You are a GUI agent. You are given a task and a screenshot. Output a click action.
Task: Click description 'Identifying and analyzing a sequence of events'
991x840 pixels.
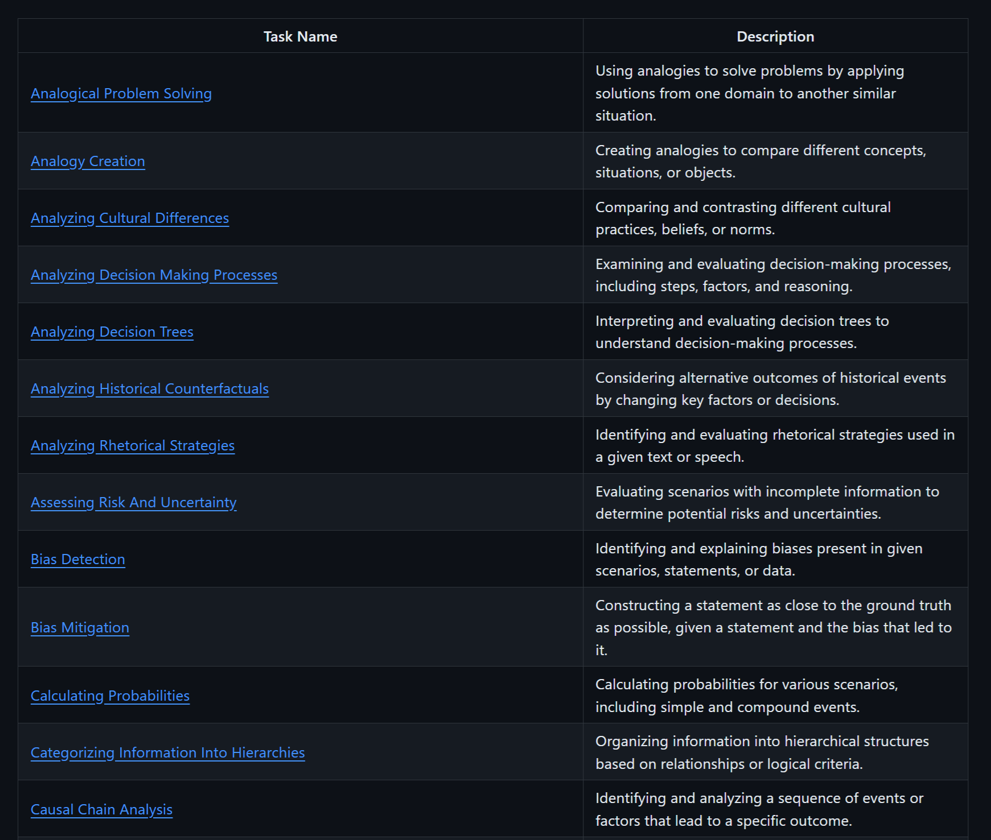coord(759,810)
